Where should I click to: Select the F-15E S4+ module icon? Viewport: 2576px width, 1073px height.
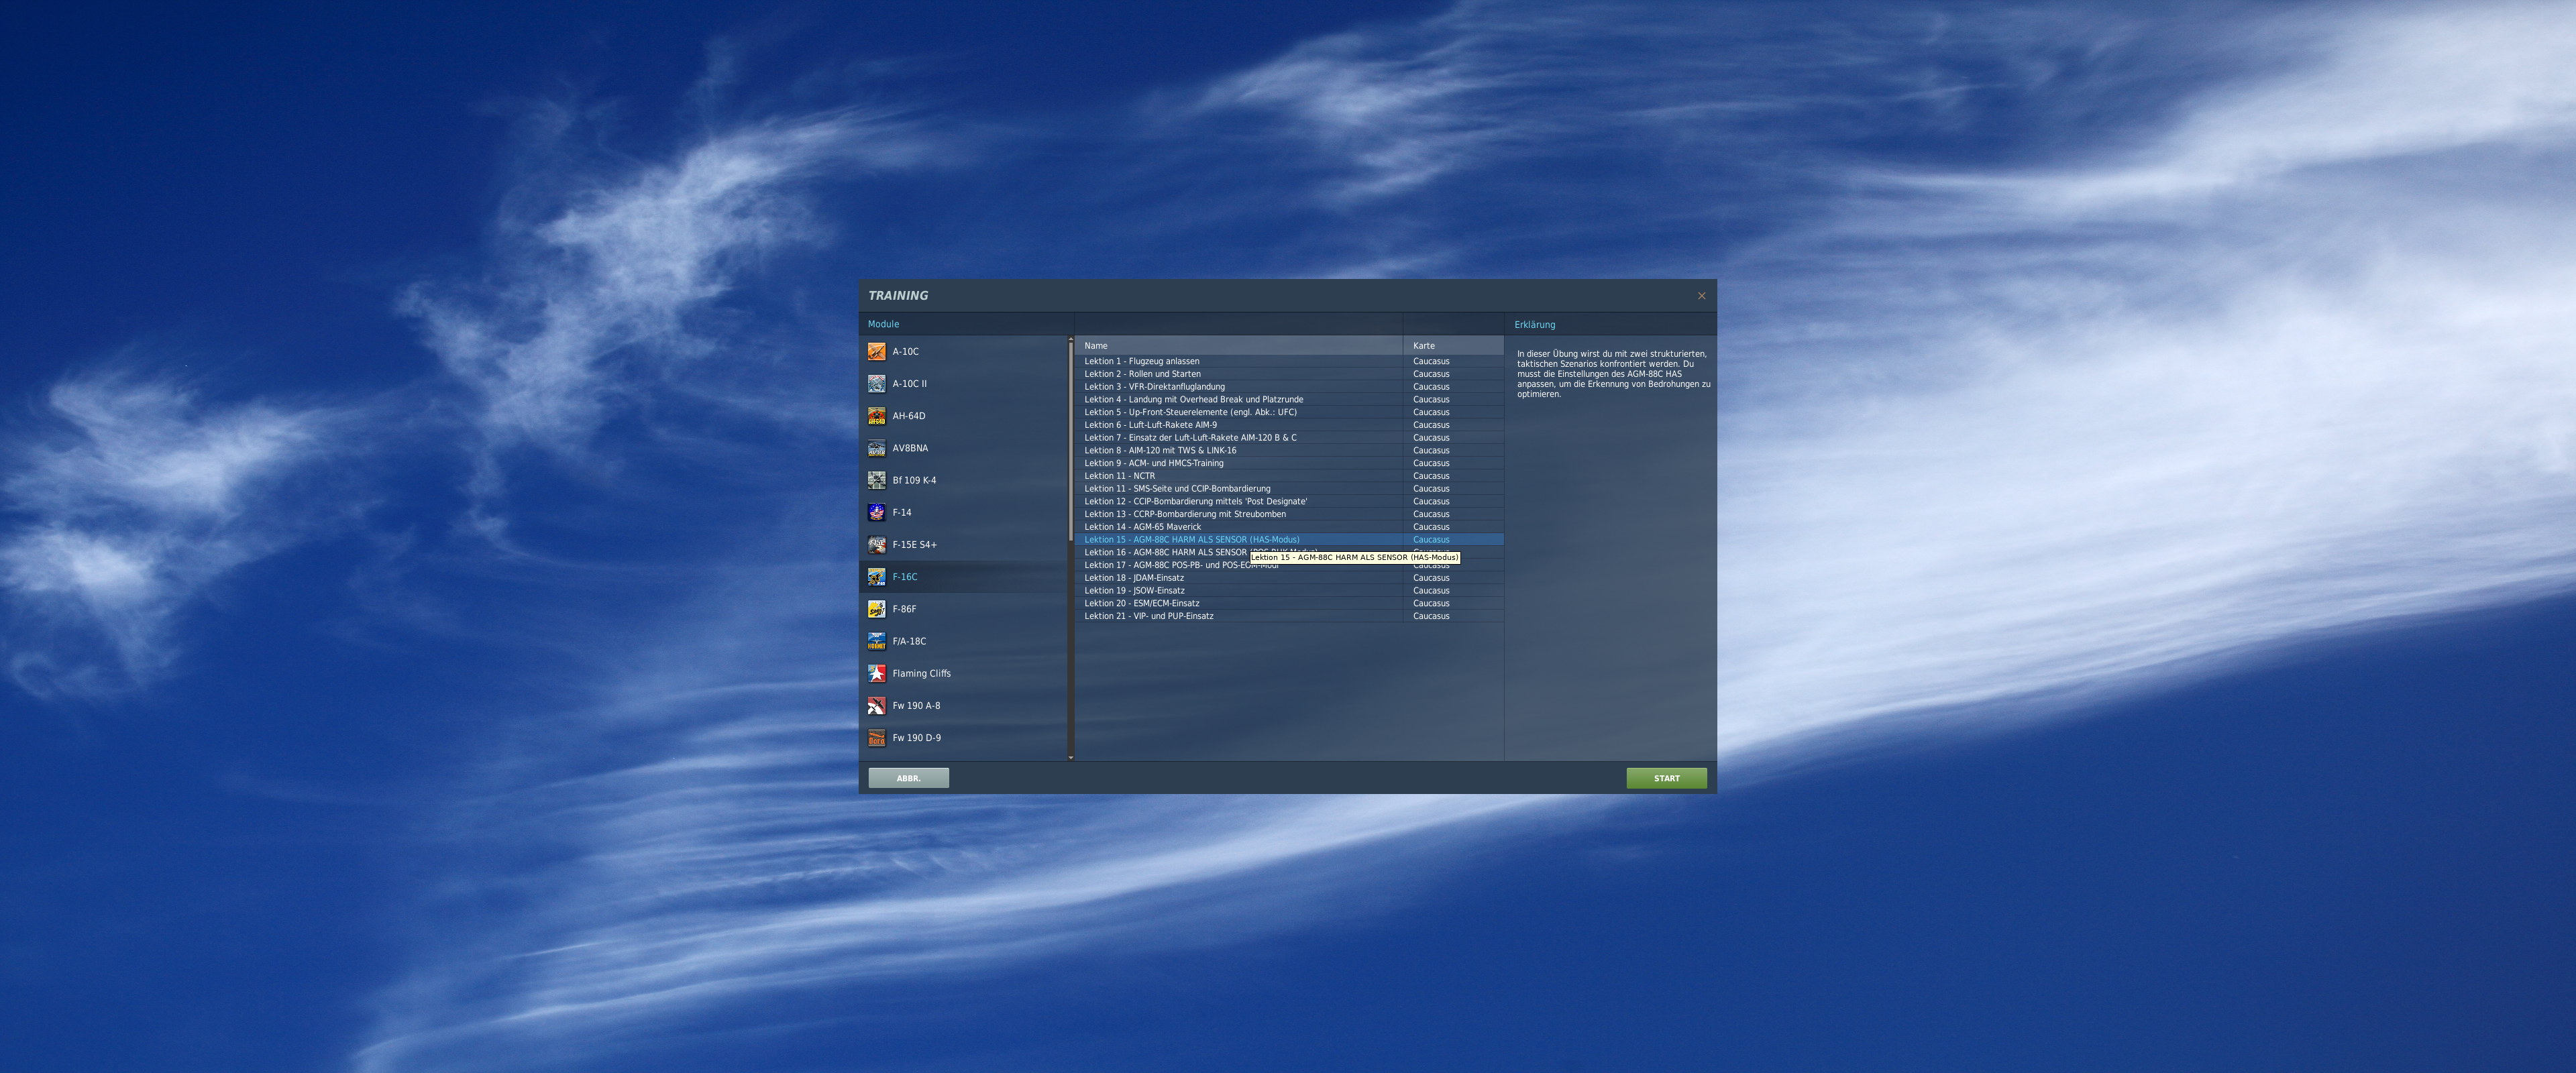point(876,544)
